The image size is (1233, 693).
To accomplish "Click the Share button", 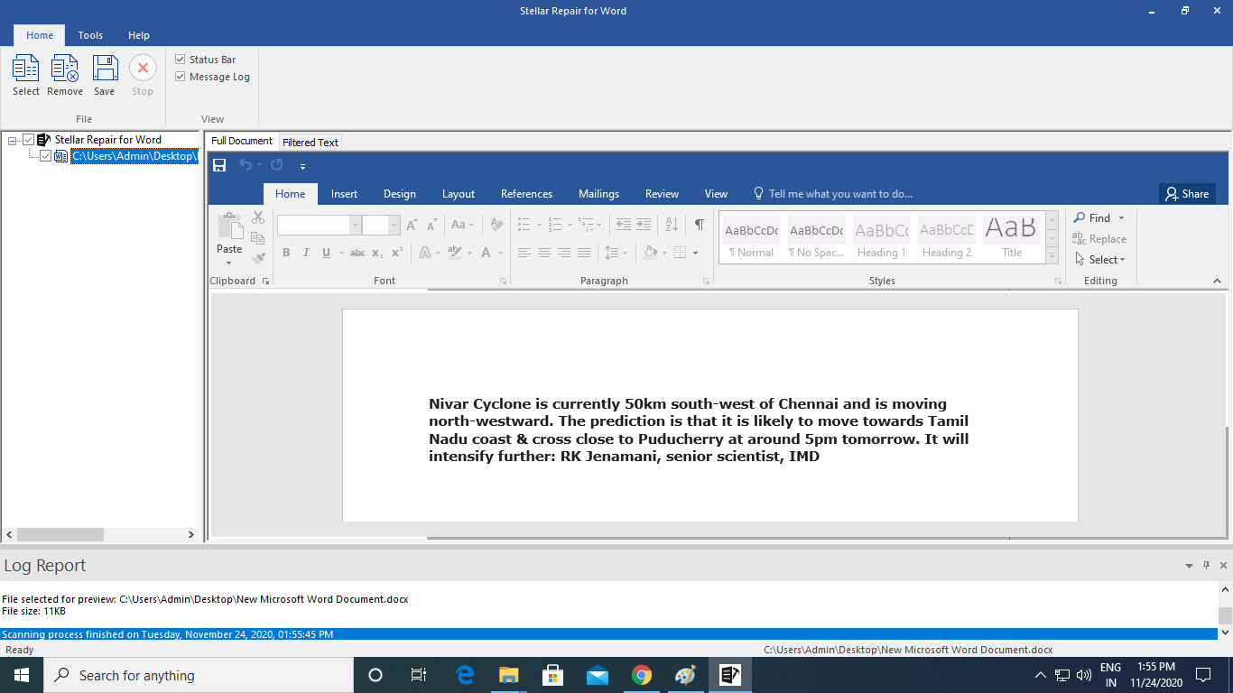I will point(1187,194).
